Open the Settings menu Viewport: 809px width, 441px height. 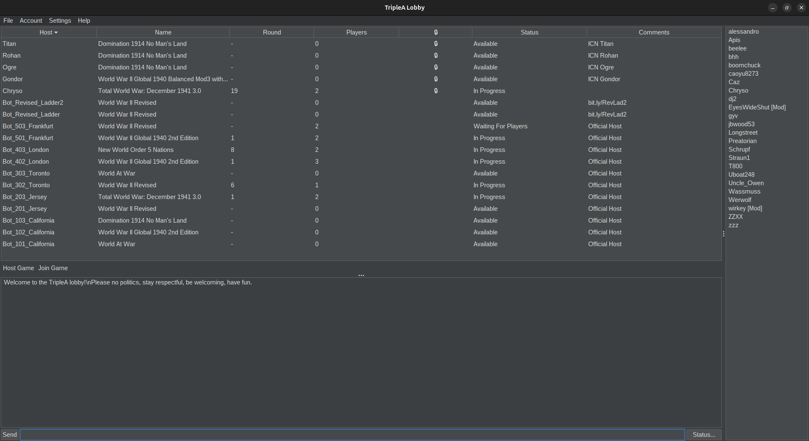click(60, 21)
